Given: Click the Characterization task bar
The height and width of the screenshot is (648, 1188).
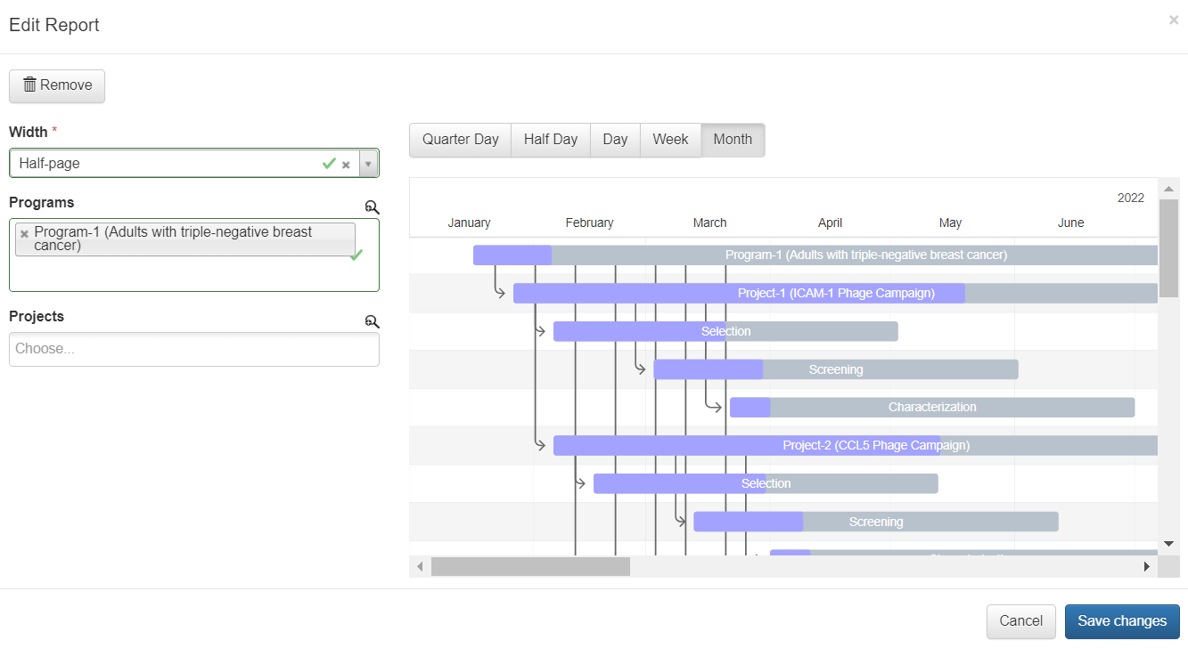Looking at the screenshot, I should (931, 407).
